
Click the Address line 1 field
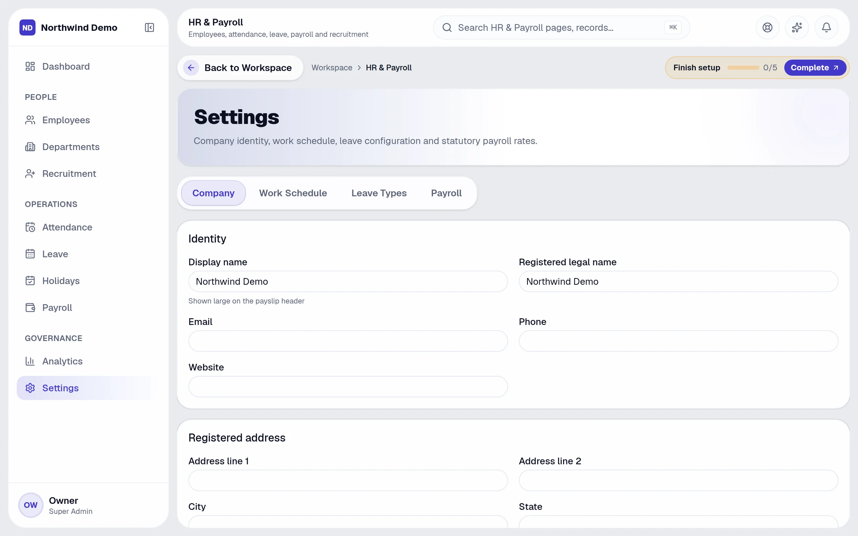[x=348, y=480]
